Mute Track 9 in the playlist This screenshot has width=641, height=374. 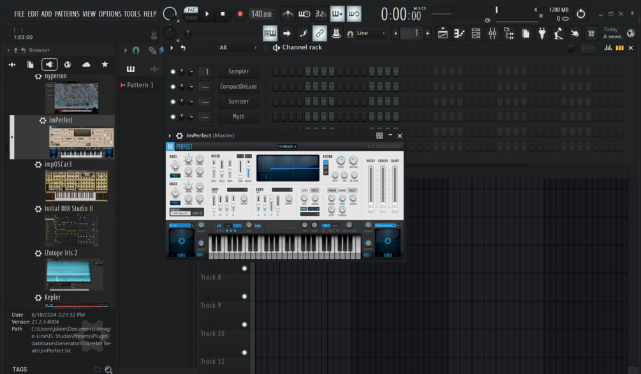tap(244, 296)
